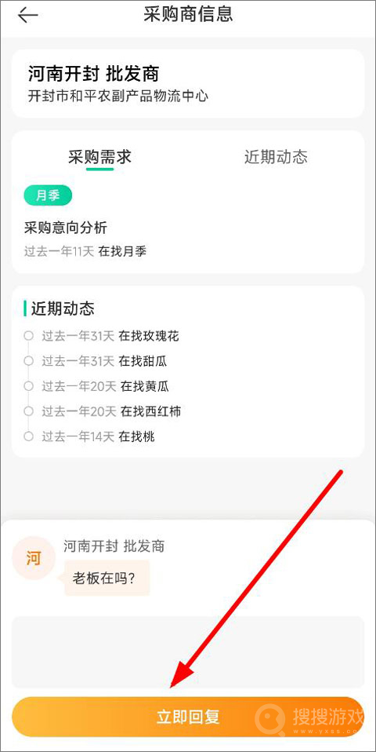Screen dimensions: 376x752
Task: Select the timeline dot for 西红柿
Action: pos(28,411)
